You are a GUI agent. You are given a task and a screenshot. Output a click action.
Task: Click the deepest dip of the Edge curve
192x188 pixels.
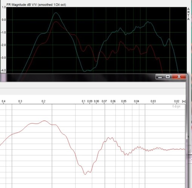[x=85, y=174]
